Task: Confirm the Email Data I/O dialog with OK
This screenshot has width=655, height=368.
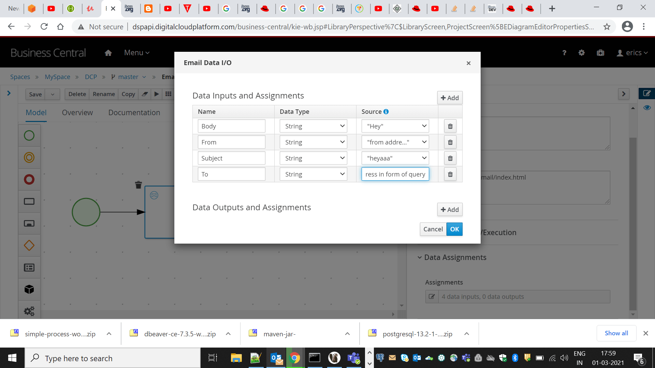Action: point(454,229)
